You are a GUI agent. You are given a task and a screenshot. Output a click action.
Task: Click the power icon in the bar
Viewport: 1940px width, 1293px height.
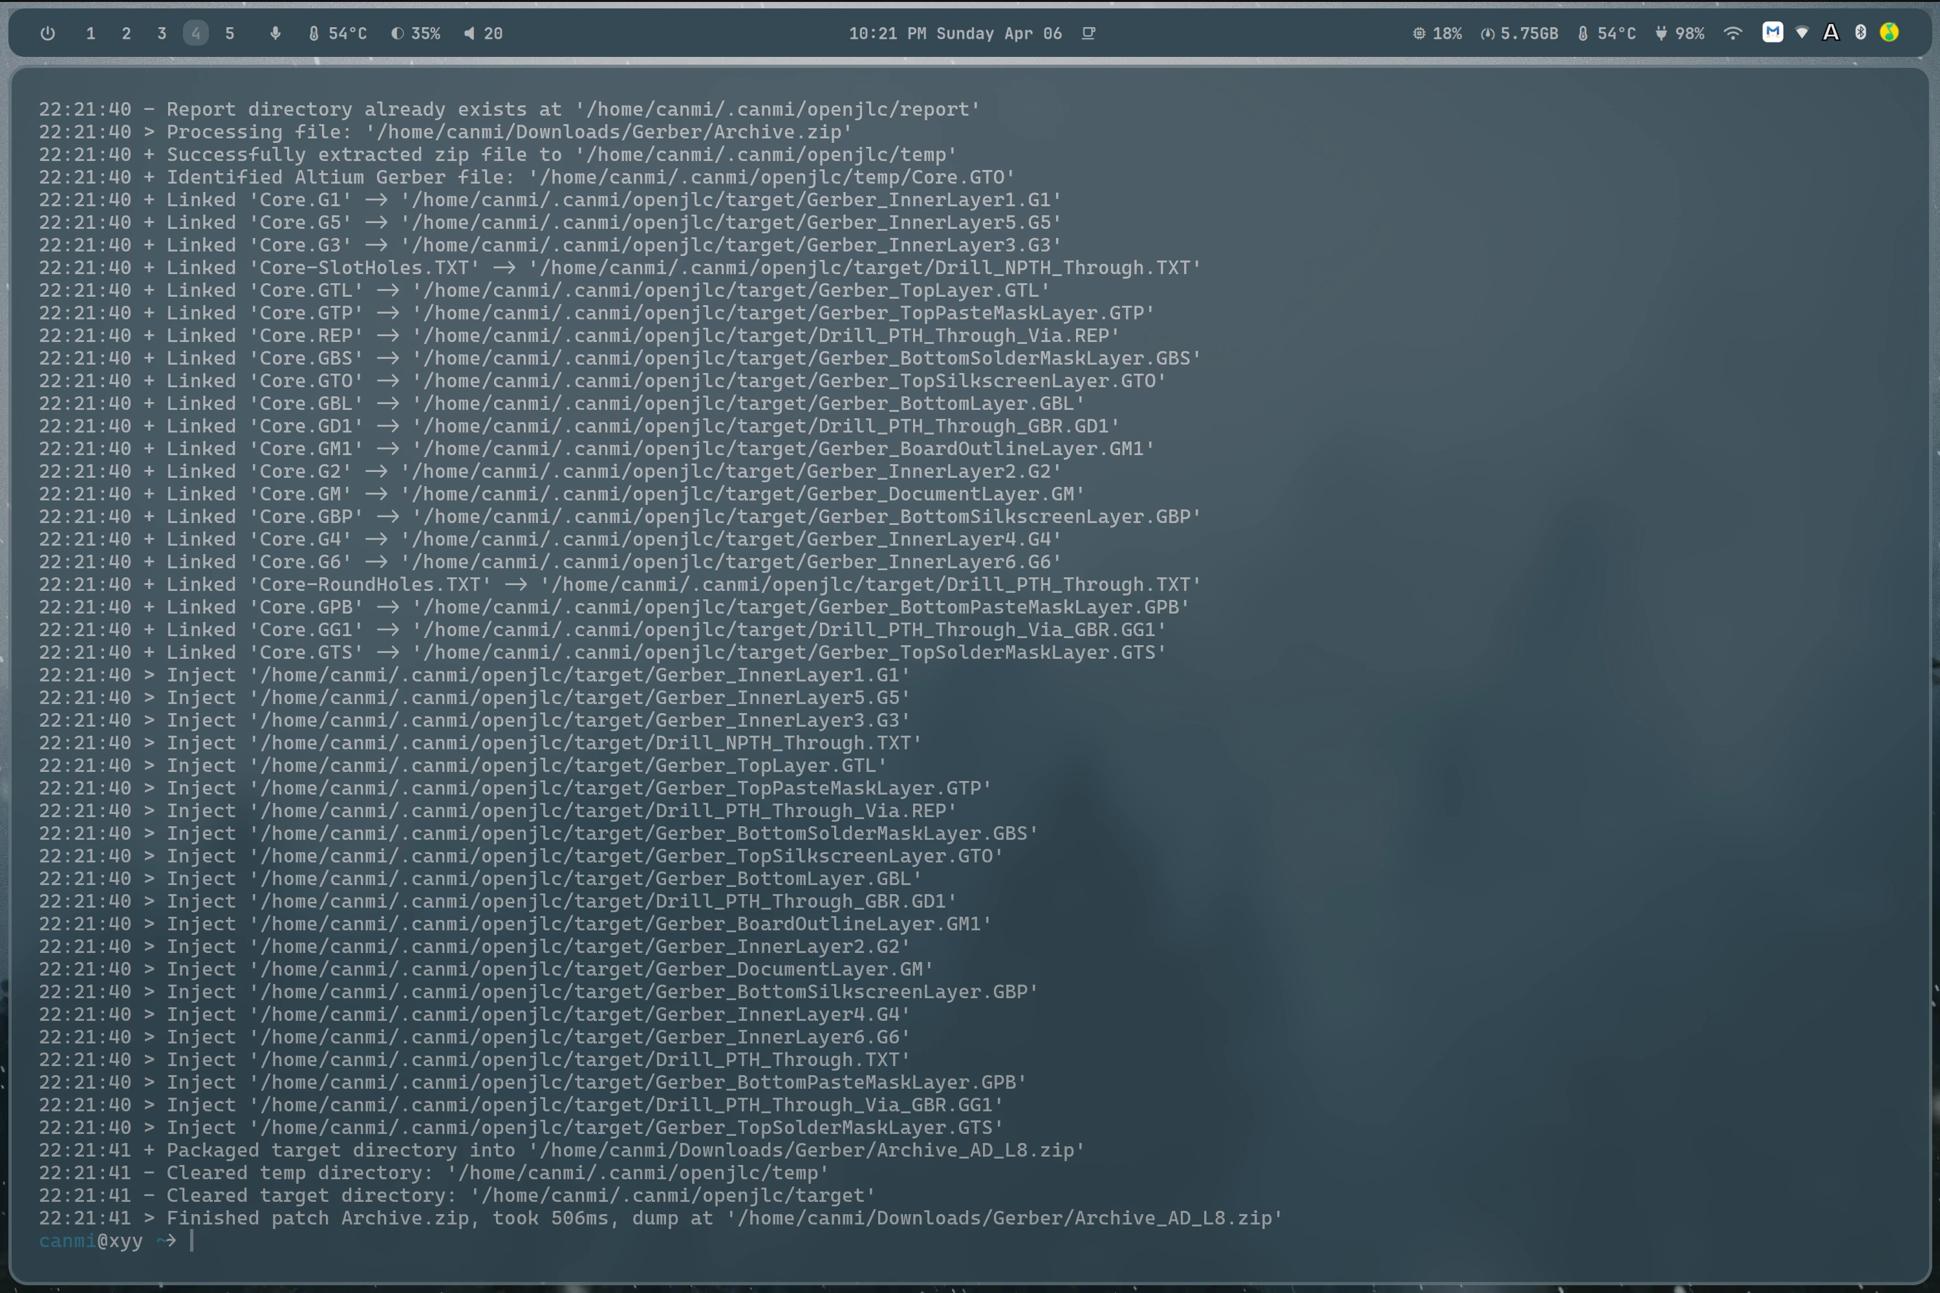(48, 34)
